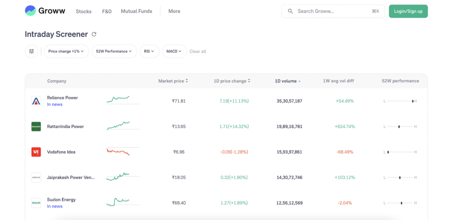Click the 52W performance column header
The width and height of the screenshot is (465, 220).
pyautogui.click(x=401, y=81)
